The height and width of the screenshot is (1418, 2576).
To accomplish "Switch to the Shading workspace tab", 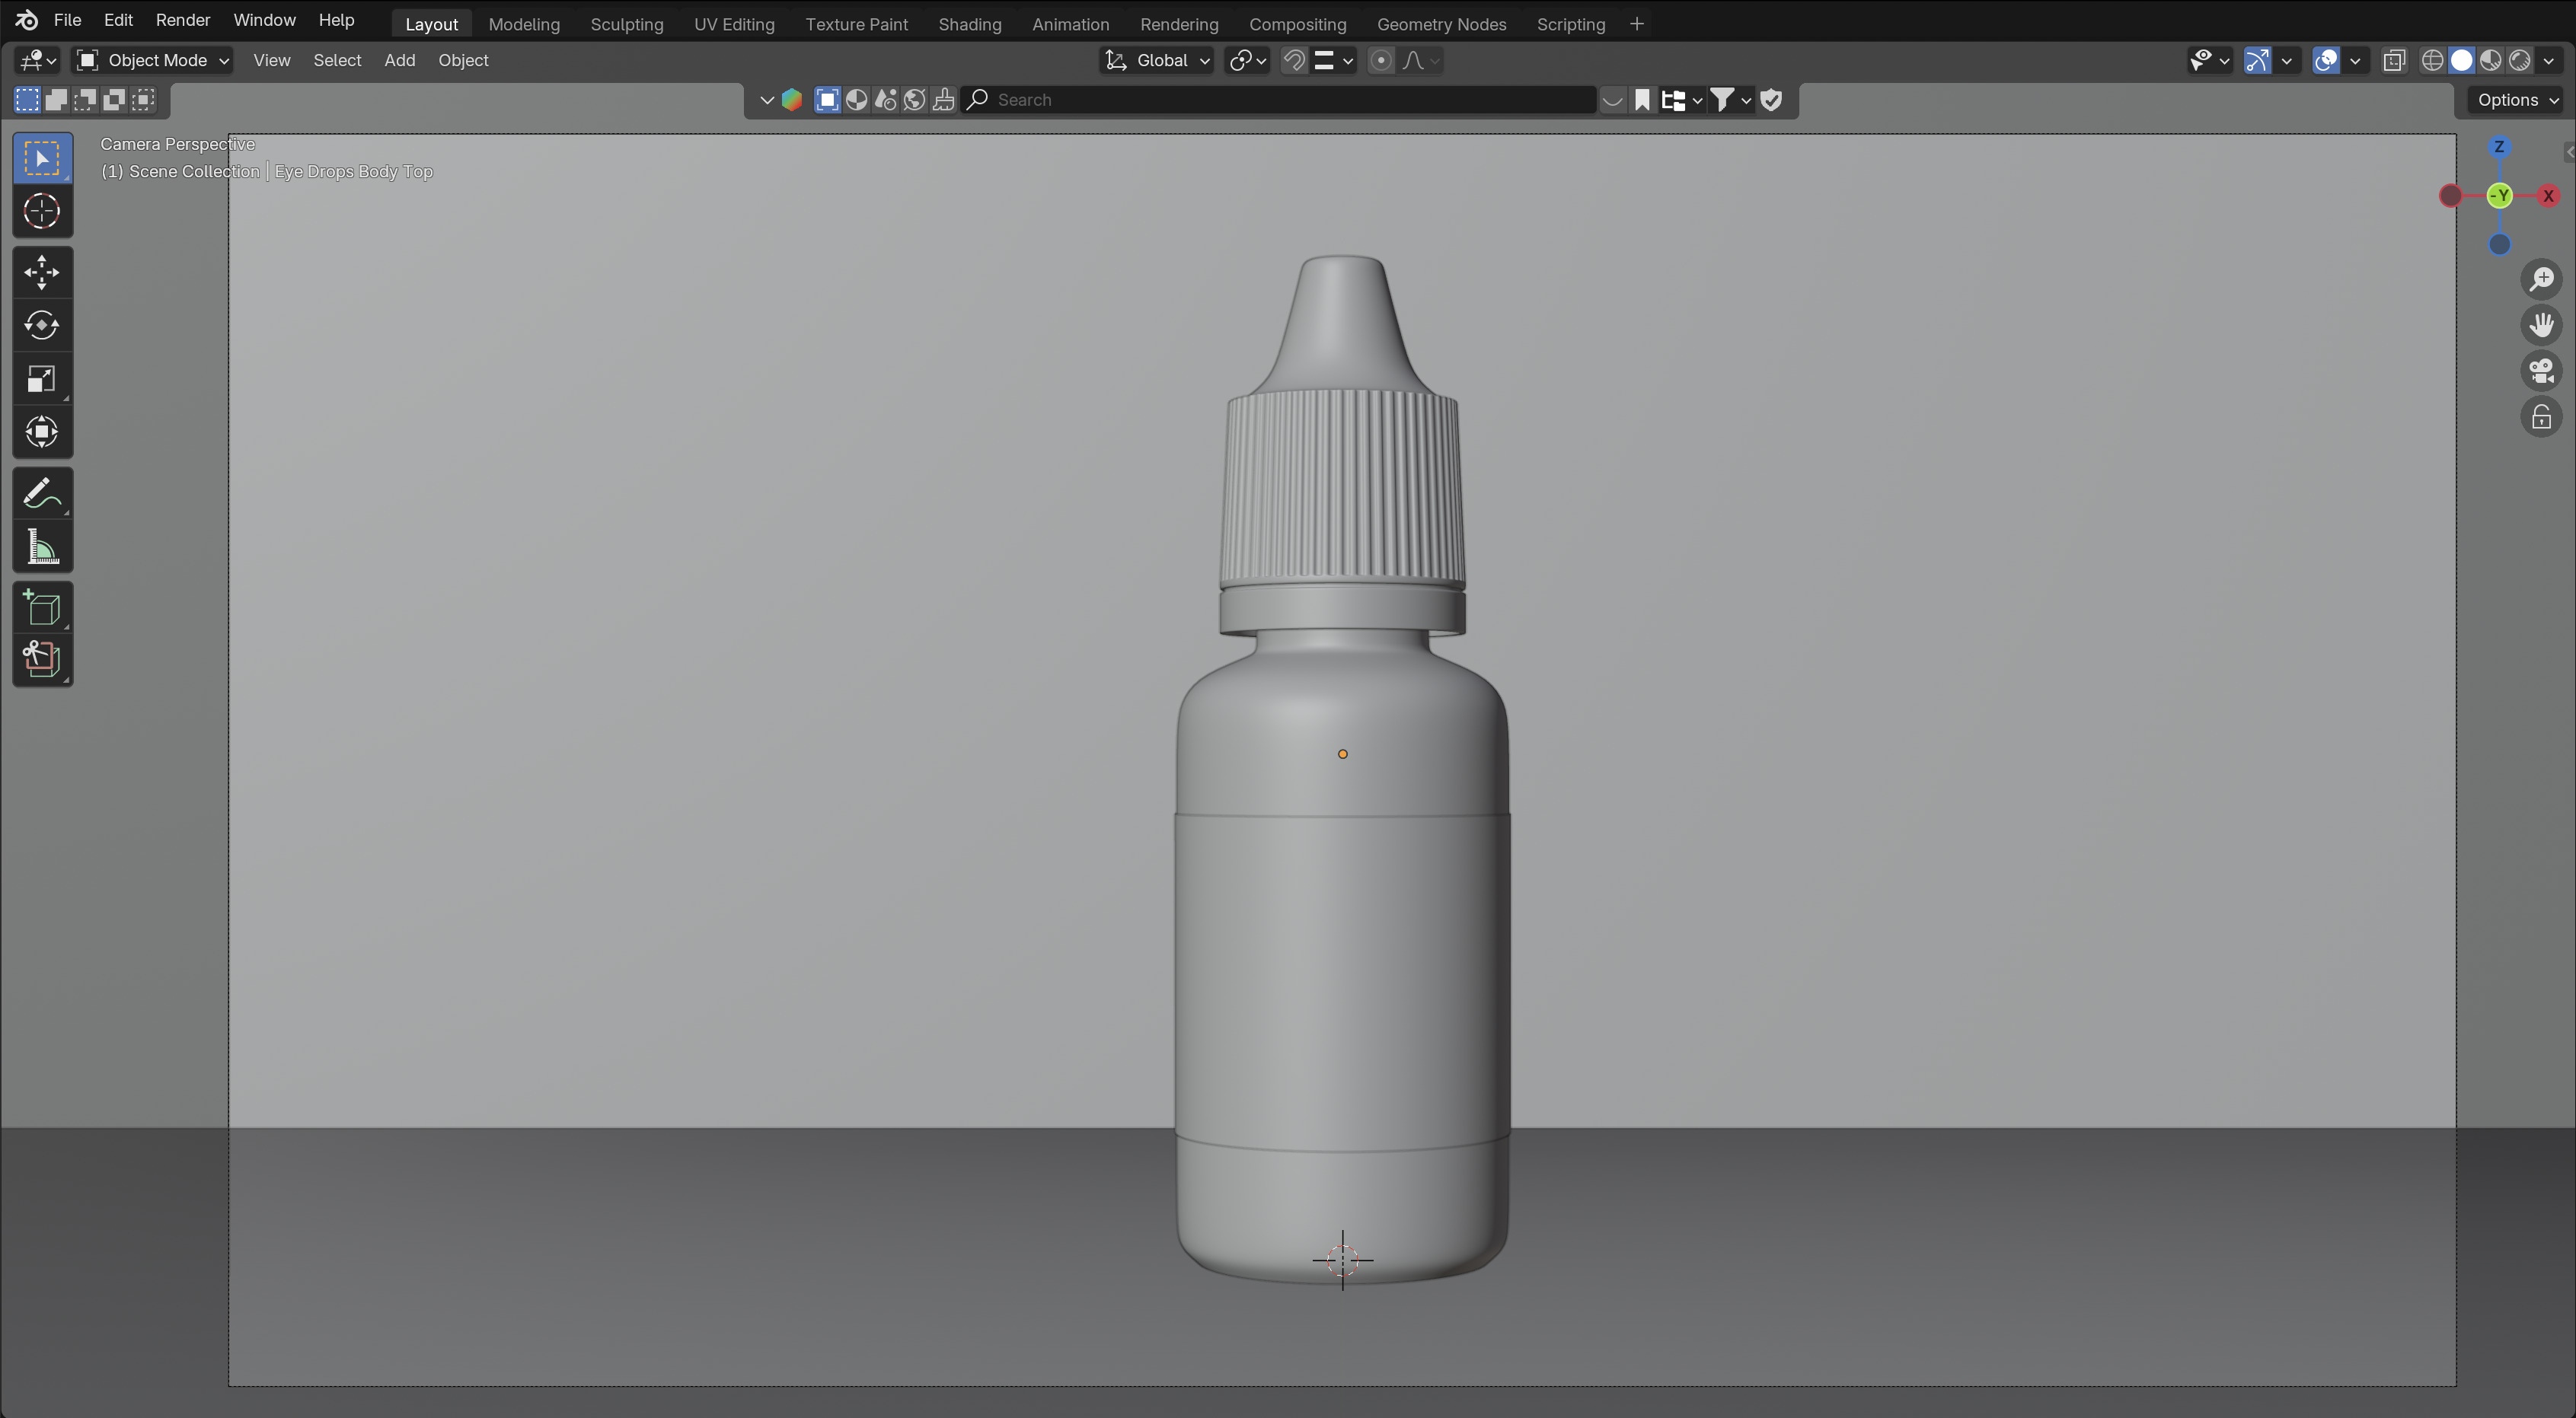I will 970,24.
